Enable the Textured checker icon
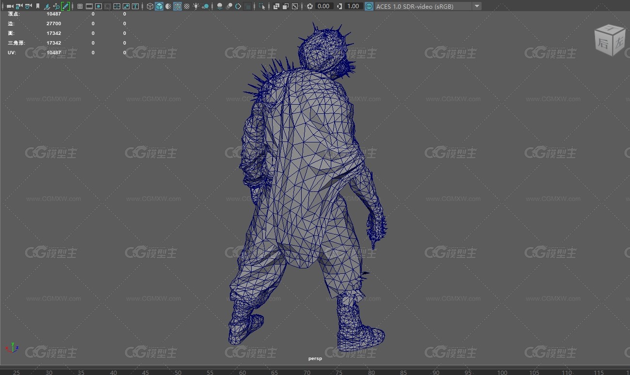Screen dimensions: 630x375 tap(187, 6)
